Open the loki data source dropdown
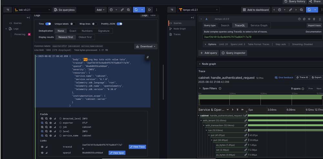Screen dimensions: 323x159 pyautogui.click(x=33, y=10)
